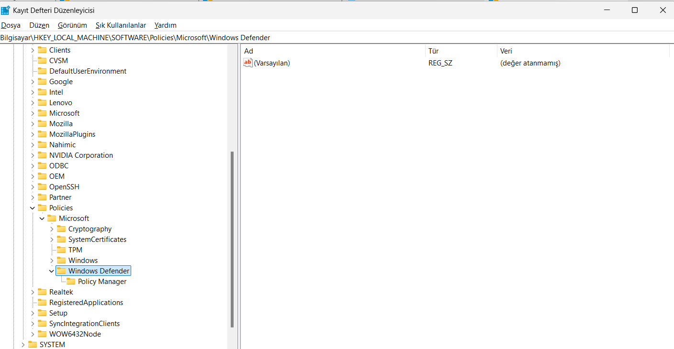Minimize the Registry Editor window
Image resolution: width=674 pixels, height=349 pixels.
click(607, 10)
